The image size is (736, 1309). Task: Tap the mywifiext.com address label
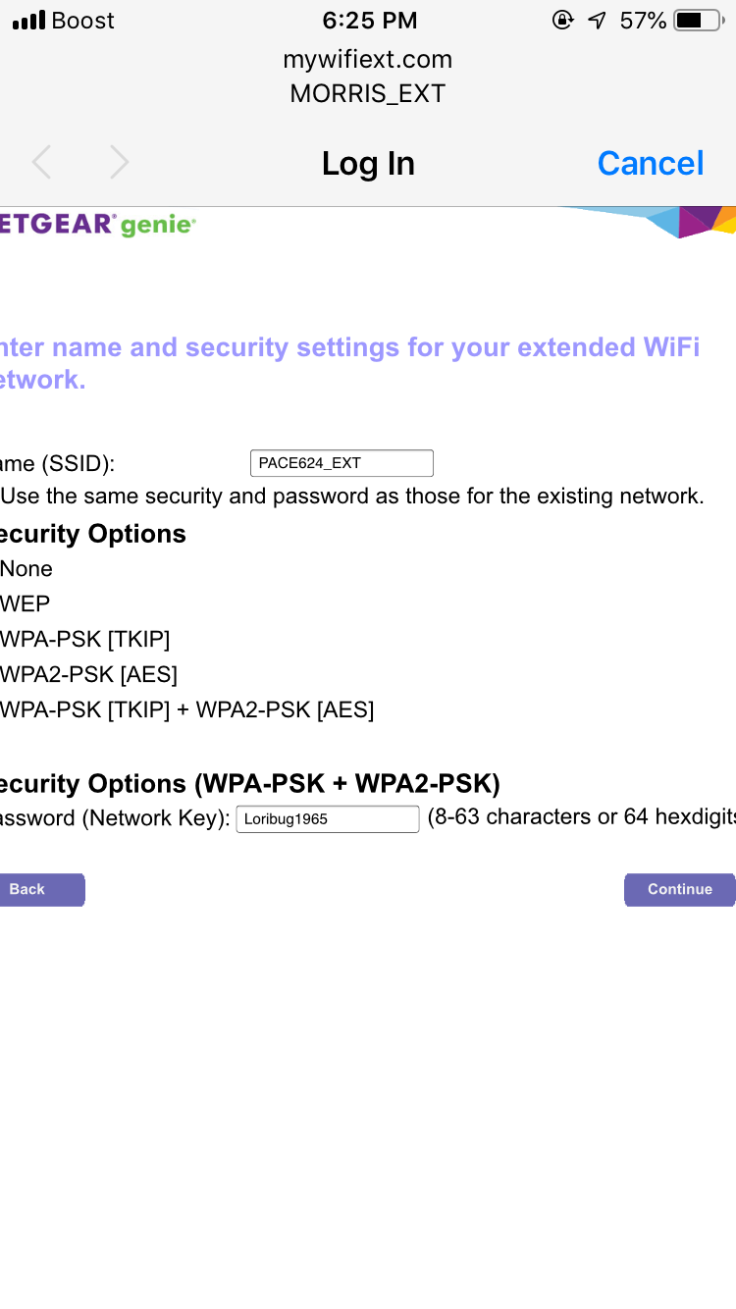368,59
